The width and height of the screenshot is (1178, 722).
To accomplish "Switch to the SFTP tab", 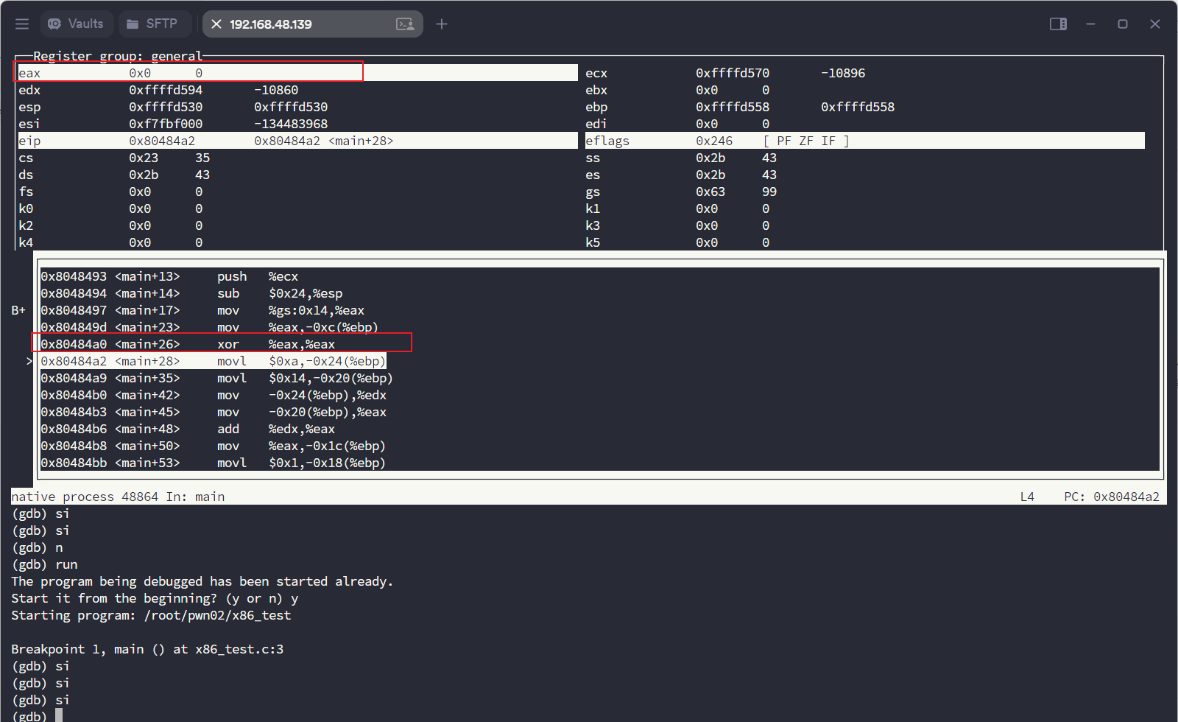I will pos(153,24).
